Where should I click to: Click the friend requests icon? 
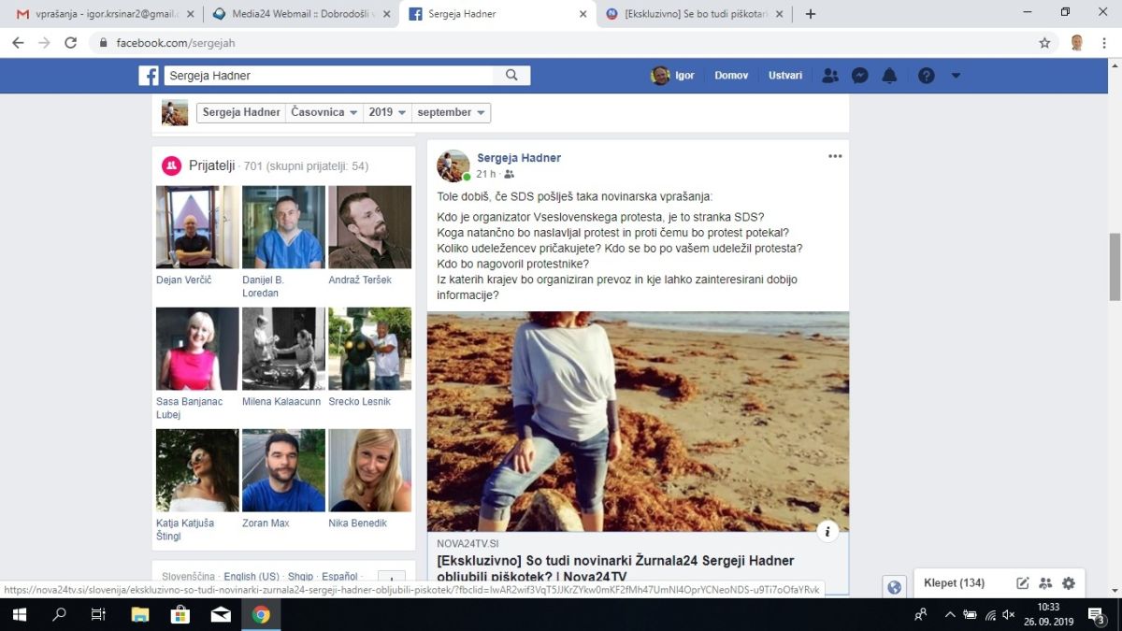[829, 76]
